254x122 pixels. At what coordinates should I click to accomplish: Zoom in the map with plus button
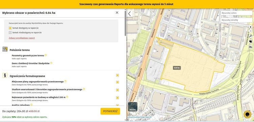tap(250, 27)
